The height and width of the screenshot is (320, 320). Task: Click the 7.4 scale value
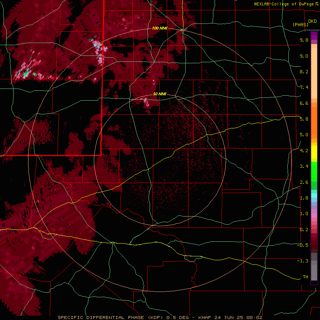[304, 87]
